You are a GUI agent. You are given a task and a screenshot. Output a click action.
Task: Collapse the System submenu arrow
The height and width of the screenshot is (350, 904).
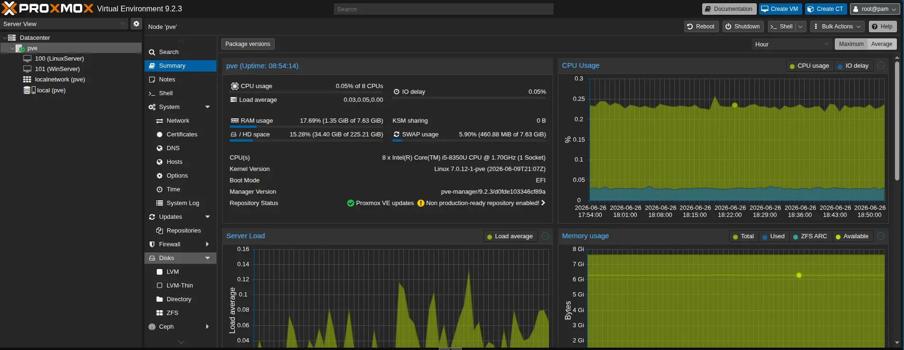[x=207, y=107]
